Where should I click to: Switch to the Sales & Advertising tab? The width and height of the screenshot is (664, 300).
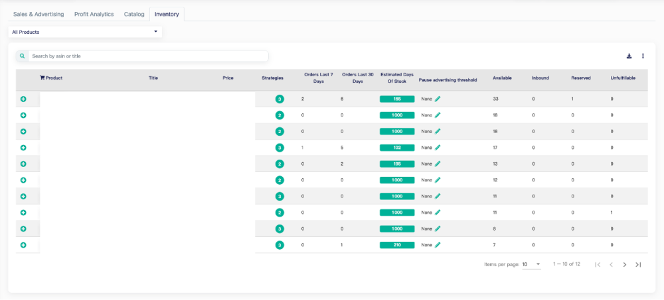[x=39, y=14]
